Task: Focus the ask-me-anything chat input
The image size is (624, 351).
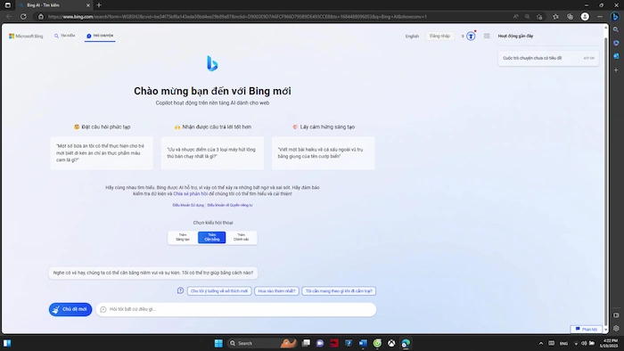Action: pos(236,309)
